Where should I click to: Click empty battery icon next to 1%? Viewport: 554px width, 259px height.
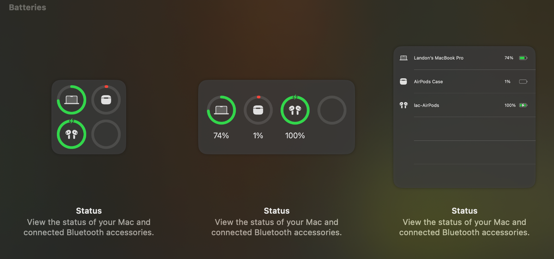(x=523, y=81)
